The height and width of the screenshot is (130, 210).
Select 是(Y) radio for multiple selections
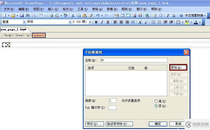pos(156,101)
